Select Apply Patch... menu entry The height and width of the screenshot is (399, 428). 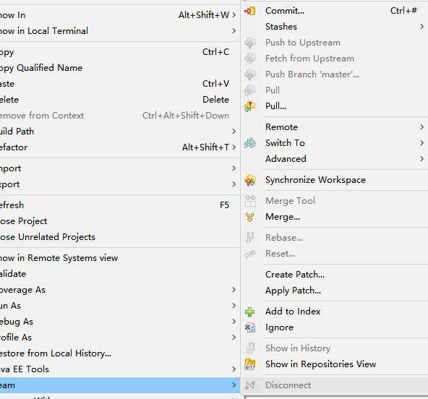293,291
